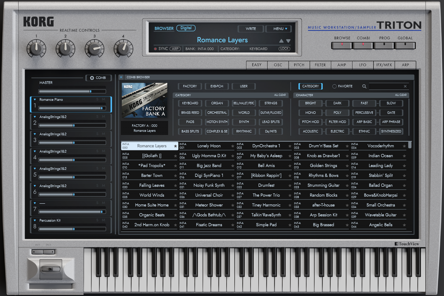Expand timbre 2 AnalogStrings1&2 arrow
This screenshot has height=296, width=444.
tap(35, 117)
